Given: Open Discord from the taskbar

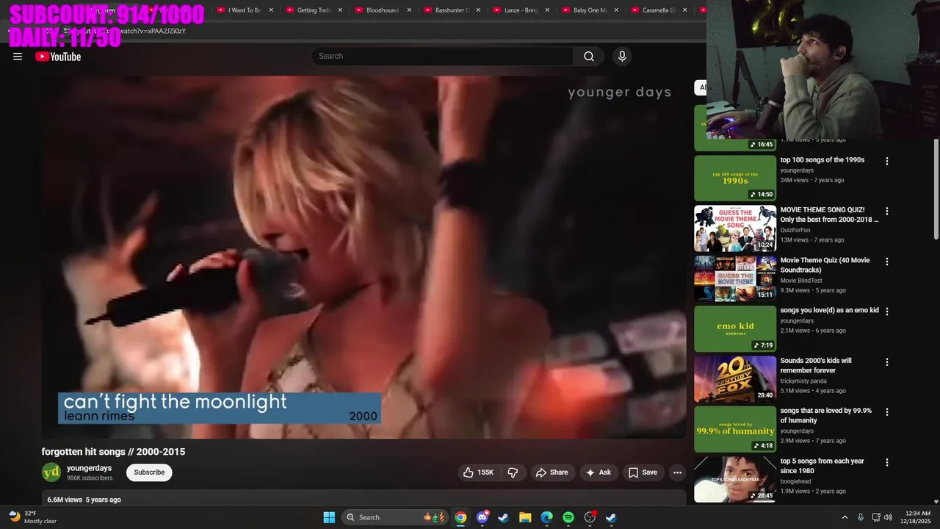Looking at the screenshot, I should click(x=482, y=517).
